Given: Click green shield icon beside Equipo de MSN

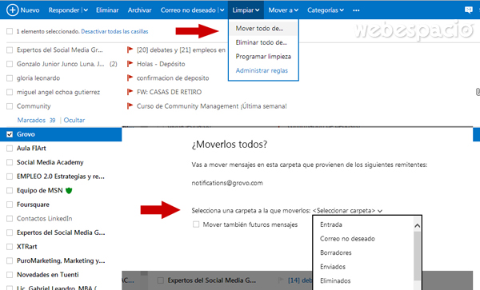Looking at the screenshot, I should tap(69, 191).
